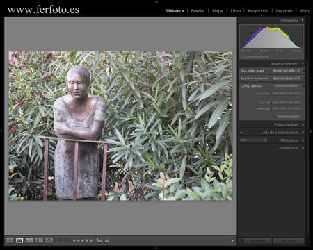Expand the Palabras clave panel
Viewport: 313px width, 250px height.
(303, 125)
